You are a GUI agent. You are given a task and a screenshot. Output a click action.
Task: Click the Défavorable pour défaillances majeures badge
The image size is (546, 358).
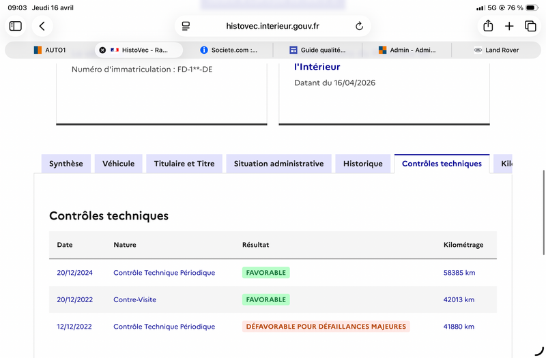point(326,327)
